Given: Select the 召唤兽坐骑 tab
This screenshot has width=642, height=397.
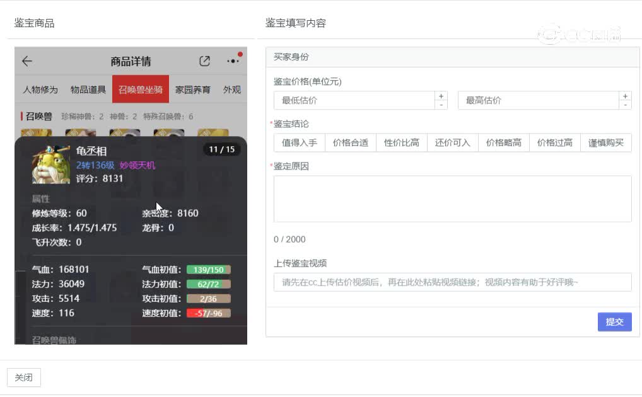Looking at the screenshot, I should click(x=141, y=89).
